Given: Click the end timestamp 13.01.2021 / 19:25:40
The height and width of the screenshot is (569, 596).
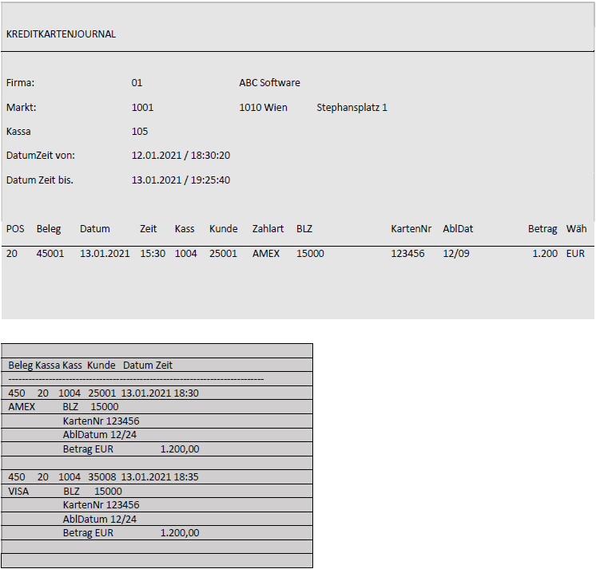Looking at the screenshot, I should [x=181, y=180].
